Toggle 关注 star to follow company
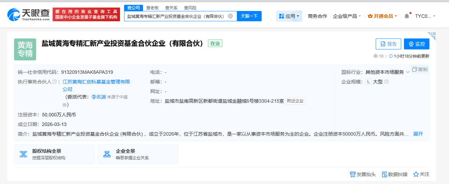The height and width of the screenshot is (184, 449). point(416,174)
